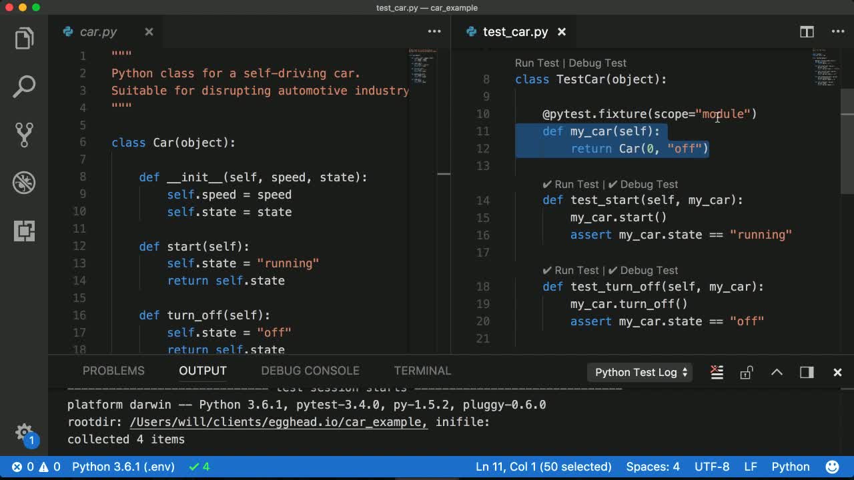The width and height of the screenshot is (854, 480).
Task: Open the Manage gear settings icon
Action: pos(24,432)
